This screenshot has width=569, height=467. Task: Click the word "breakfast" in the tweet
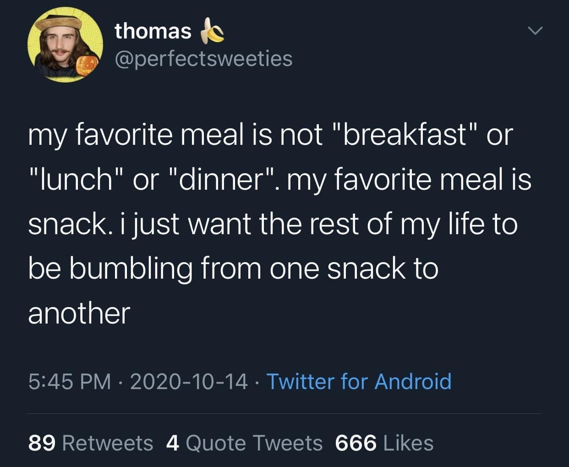(x=404, y=135)
